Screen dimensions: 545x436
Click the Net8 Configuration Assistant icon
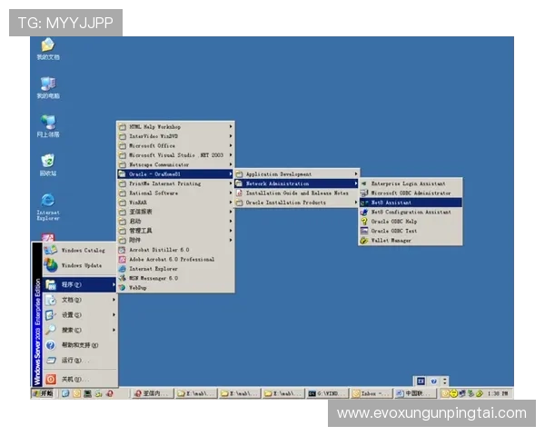pos(364,212)
